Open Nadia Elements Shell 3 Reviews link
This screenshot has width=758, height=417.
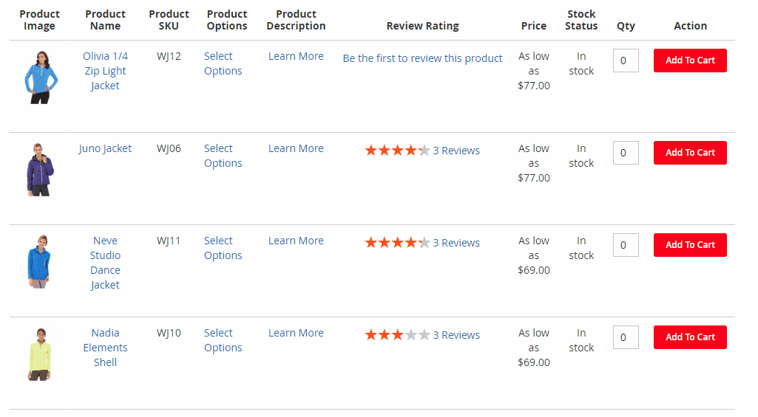pyautogui.click(x=456, y=335)
